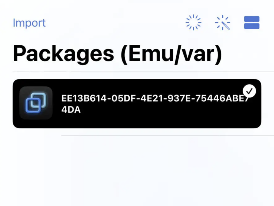
Task: Click the loading spinner icon
Action: (193, 23)
